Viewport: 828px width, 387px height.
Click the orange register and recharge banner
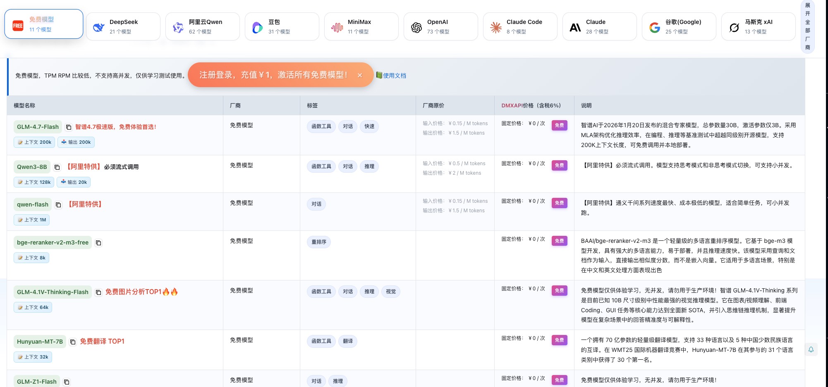click(x=273, y=75)
